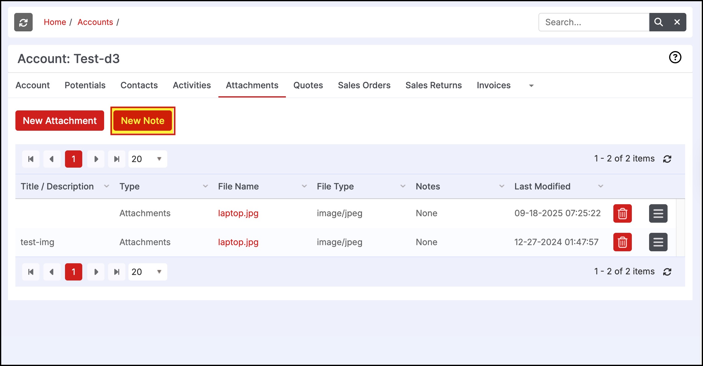
Task: Clear search with the X icon
Action: point(677,22)
